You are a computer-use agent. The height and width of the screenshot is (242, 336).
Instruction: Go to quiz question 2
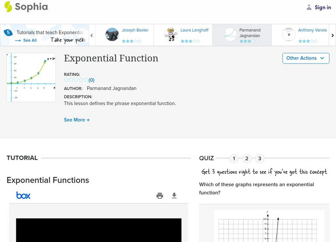point(247,158)
